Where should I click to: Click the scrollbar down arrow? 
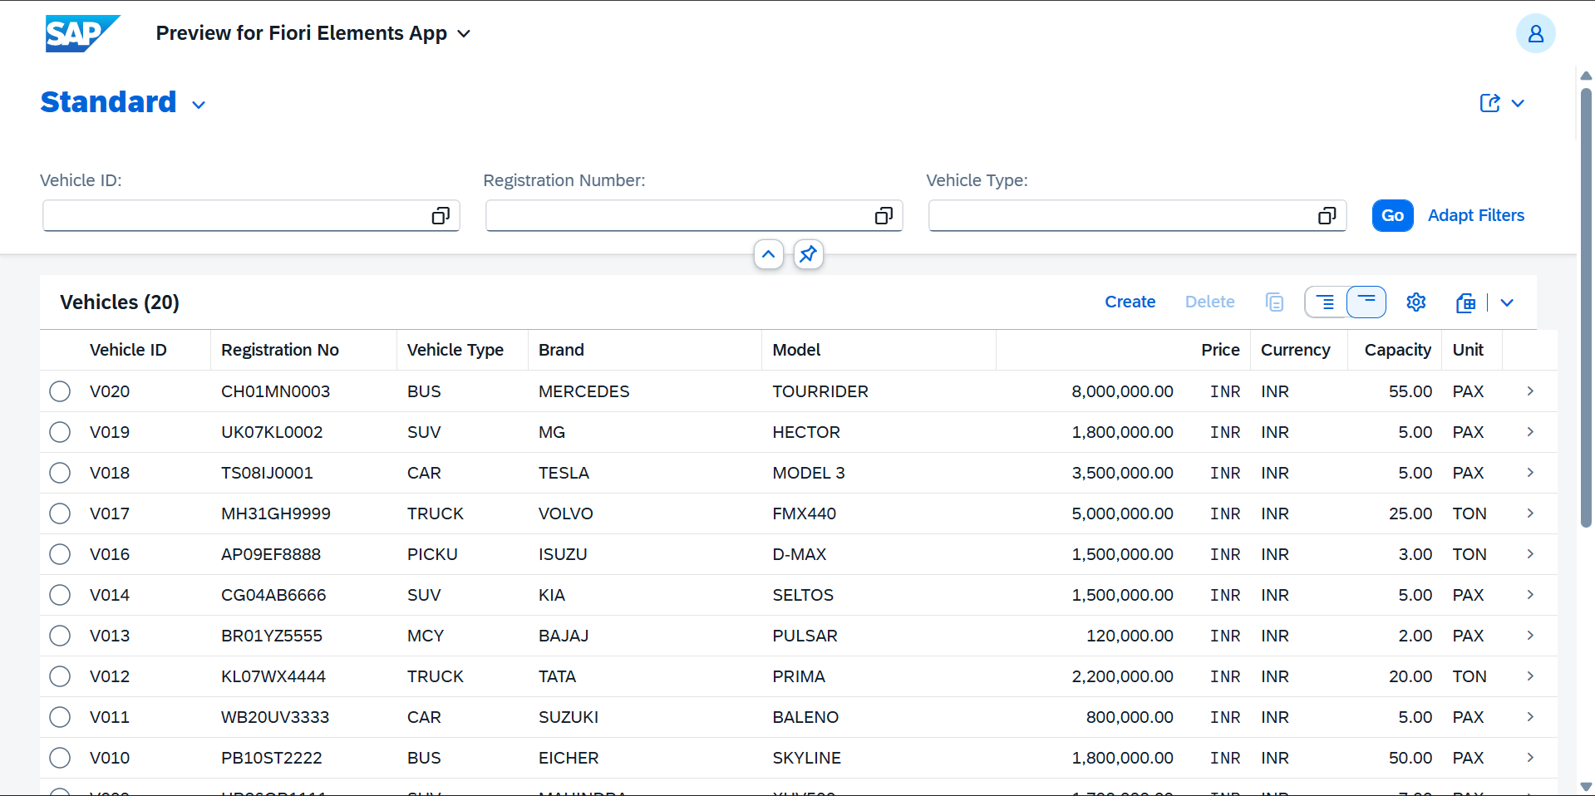[1586, 786]
